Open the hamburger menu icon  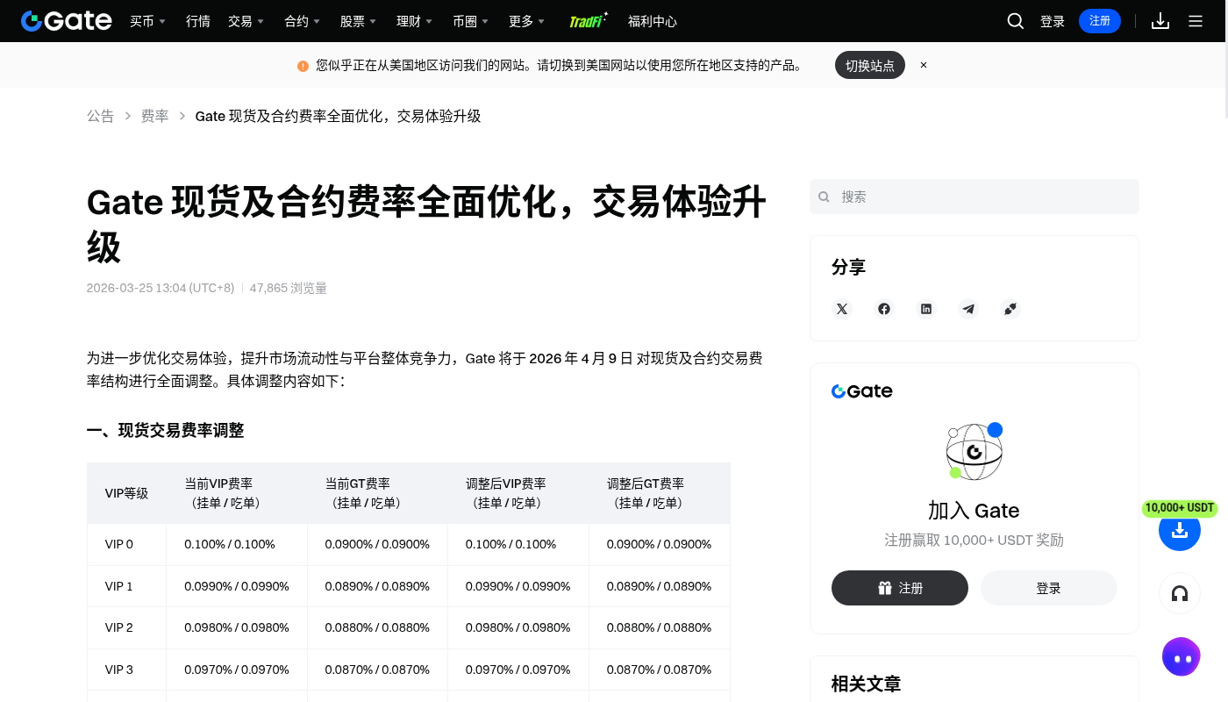(1196, 21)
